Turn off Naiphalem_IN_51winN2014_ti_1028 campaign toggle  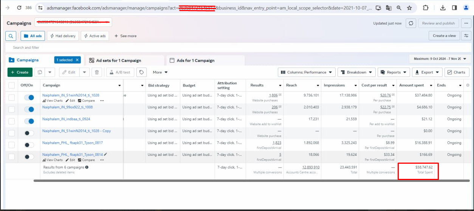coord(29,98)
